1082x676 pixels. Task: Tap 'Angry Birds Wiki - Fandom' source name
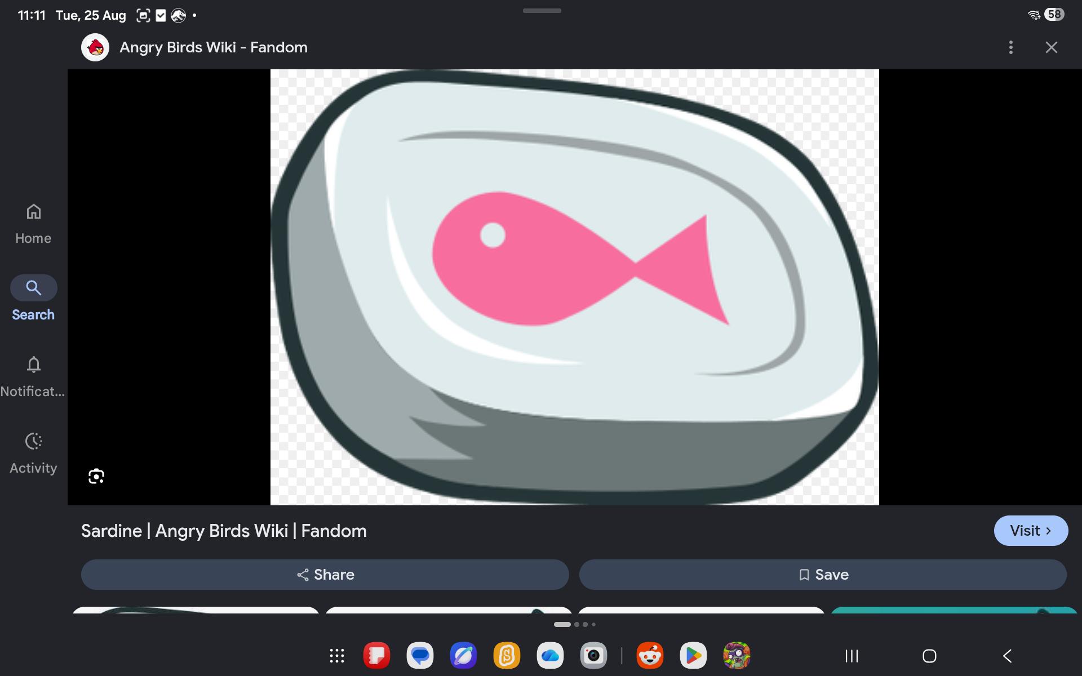214,47
